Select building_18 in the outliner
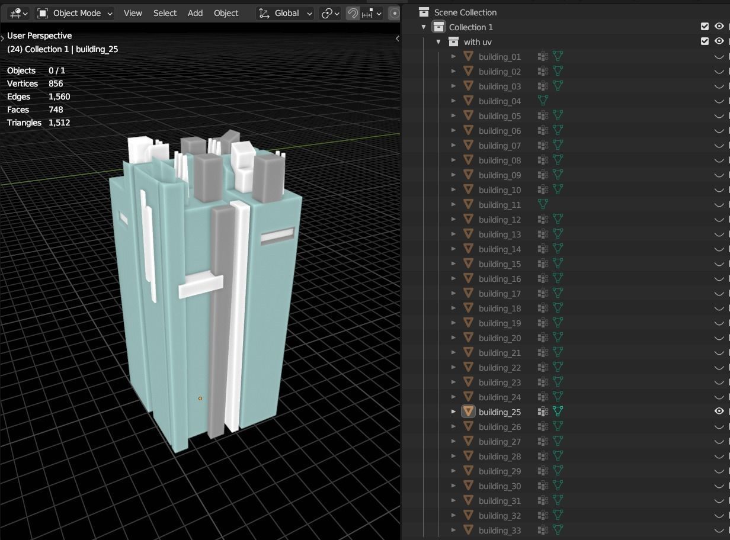730x540 pixels. pyautogui.click(x=500, y=308)
